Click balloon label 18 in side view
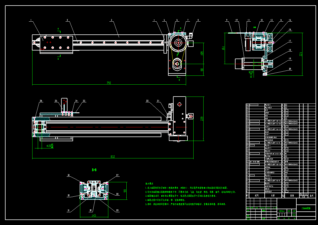This screenshot has width=318, height=225. 290,50
